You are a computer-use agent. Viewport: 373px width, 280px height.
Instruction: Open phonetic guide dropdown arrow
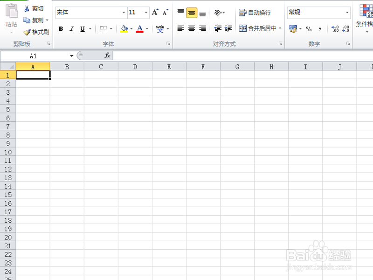(168, 29)
